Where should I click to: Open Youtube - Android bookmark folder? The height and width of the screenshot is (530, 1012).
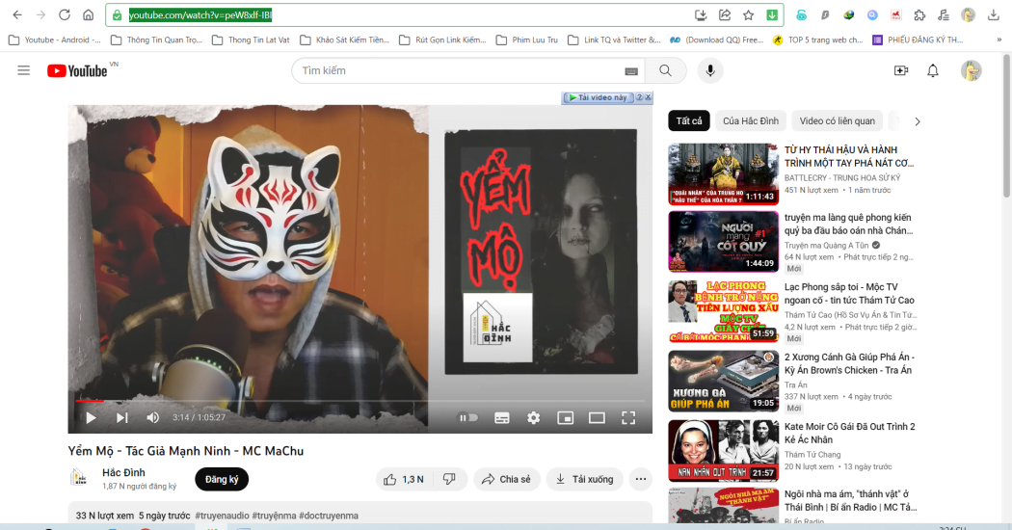[x=55, y=40]
